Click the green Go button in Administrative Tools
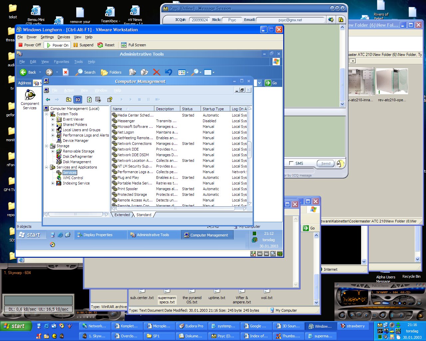426x341 pixels. pyautogui.click(x=271, y=83)
